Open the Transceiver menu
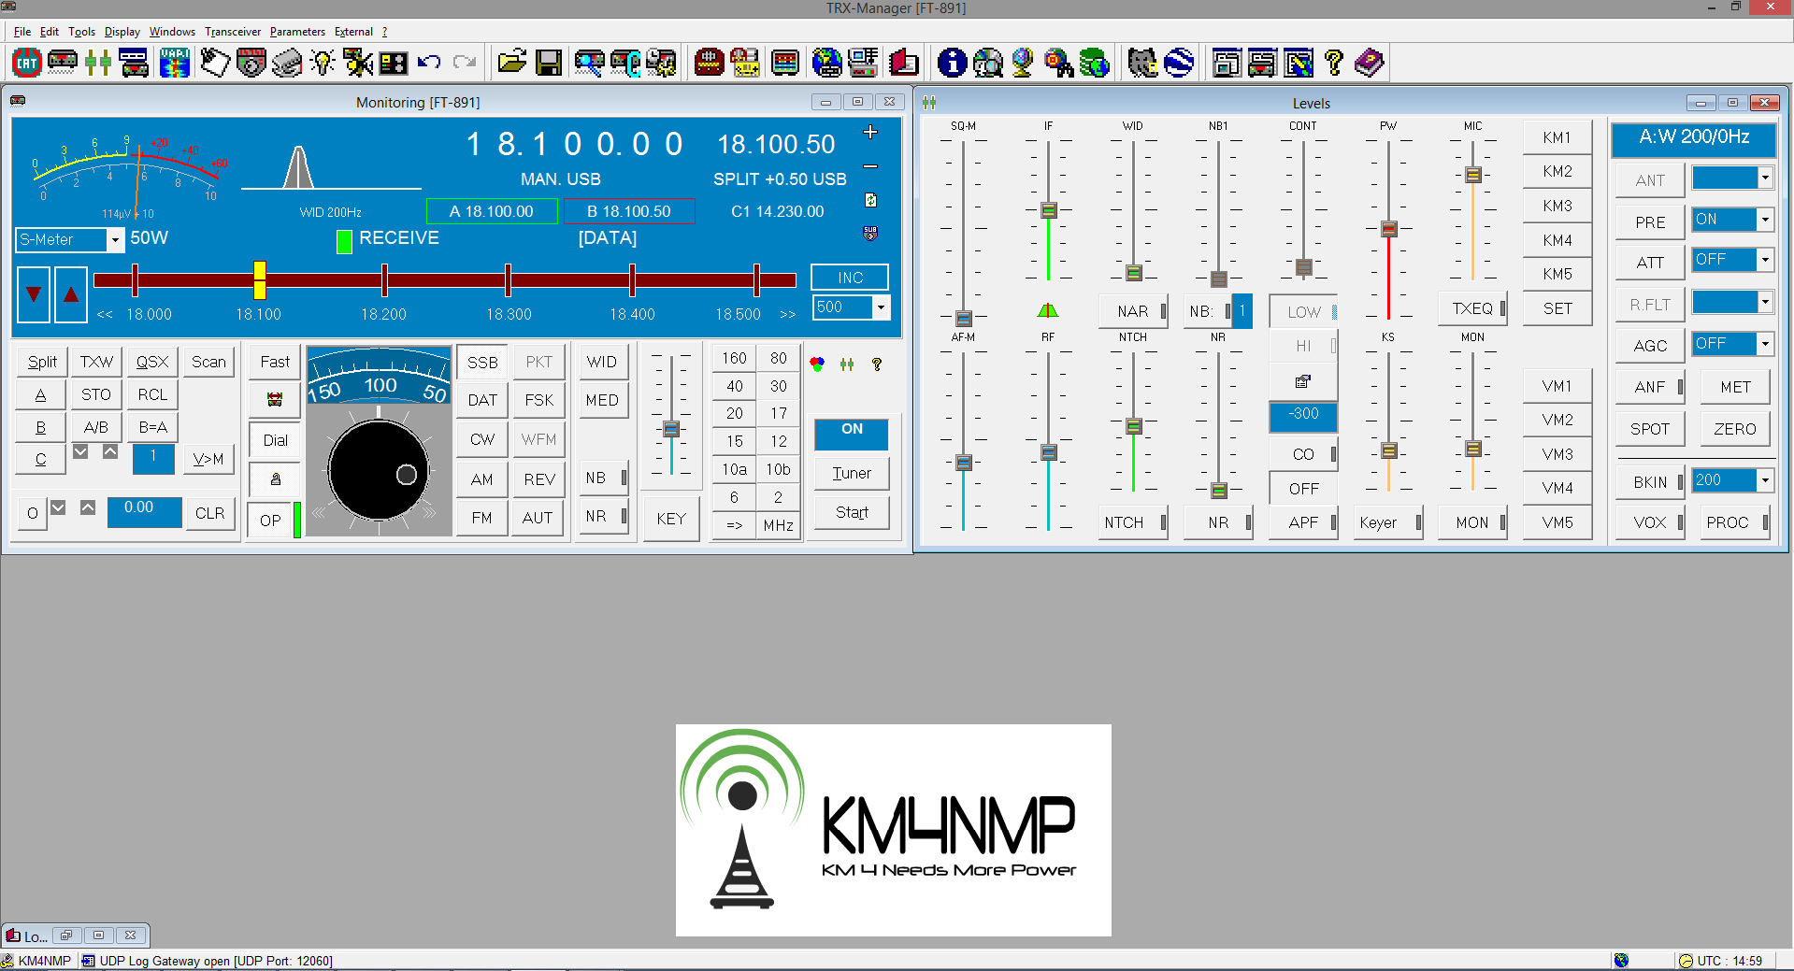1794x971 pixels. click(x=233, y=32)
